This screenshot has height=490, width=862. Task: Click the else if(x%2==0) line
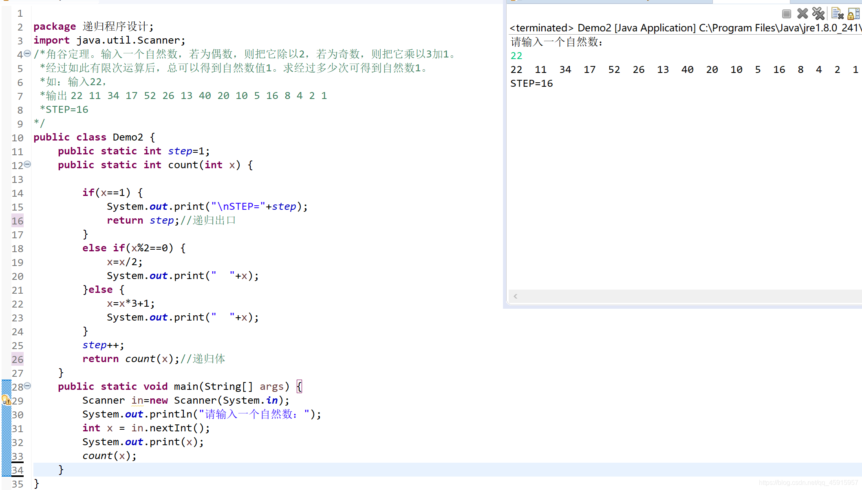(x=134, y=248)
